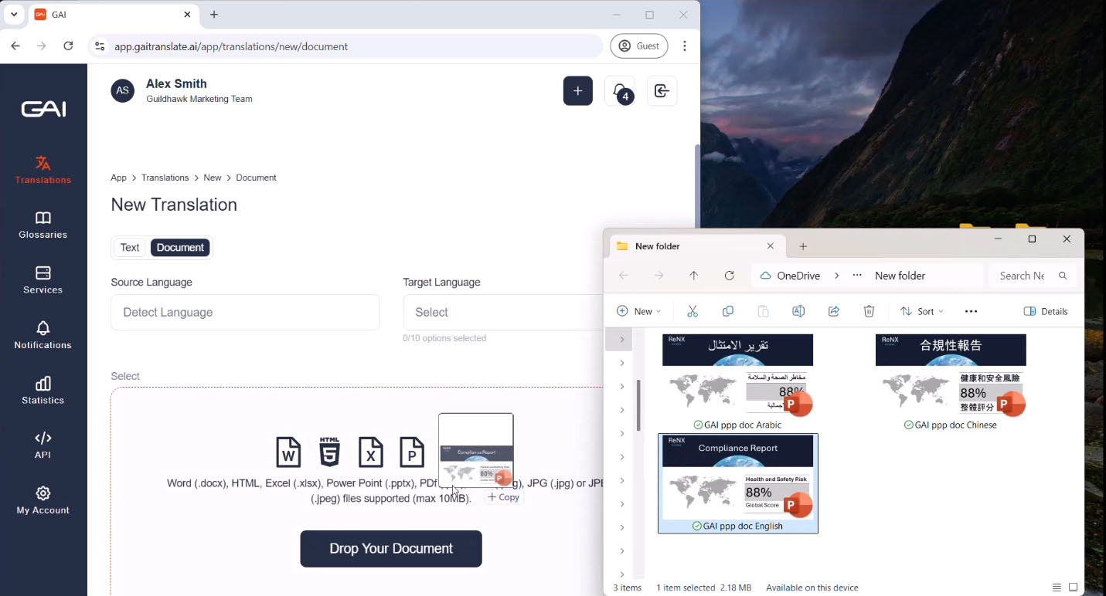Open Services in the sidebar
Image resolution: width=1106 pixels, height=596 pixels.
tap(43, 279)
